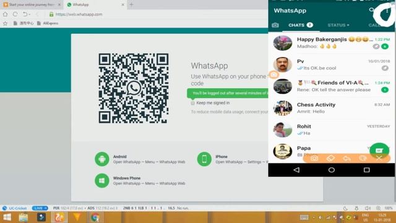Click the ENG language indicator in taskbar
This screenshot has width=396, height=223.
tap(365, 215)
